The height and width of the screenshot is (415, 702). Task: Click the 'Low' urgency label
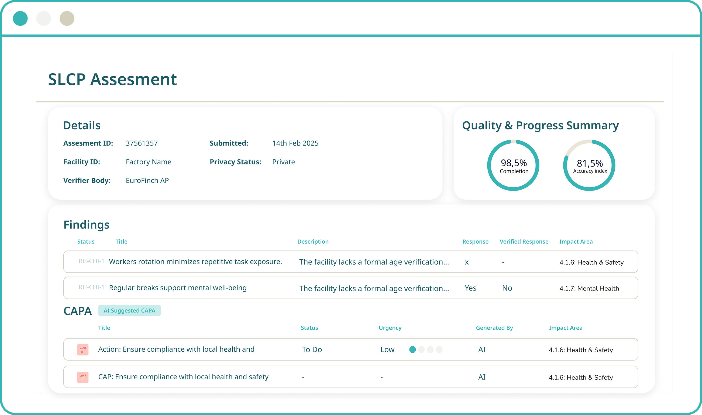pos(387,350)
